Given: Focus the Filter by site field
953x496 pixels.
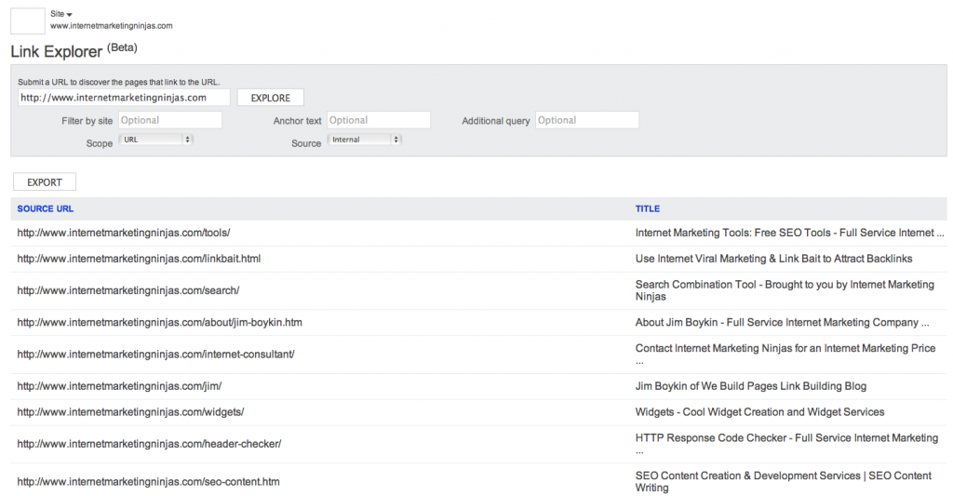Looking at the screenshot, I should coord(170,120).
